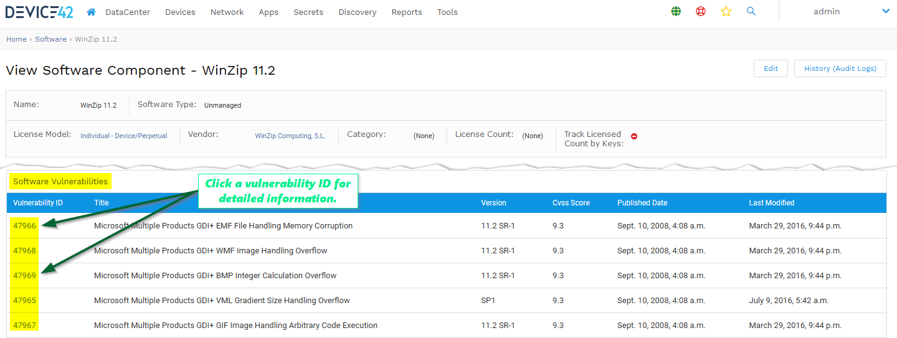Click Cvss Score 9.3 in row 47967
The image size is (897, 338).
(558, 326)
